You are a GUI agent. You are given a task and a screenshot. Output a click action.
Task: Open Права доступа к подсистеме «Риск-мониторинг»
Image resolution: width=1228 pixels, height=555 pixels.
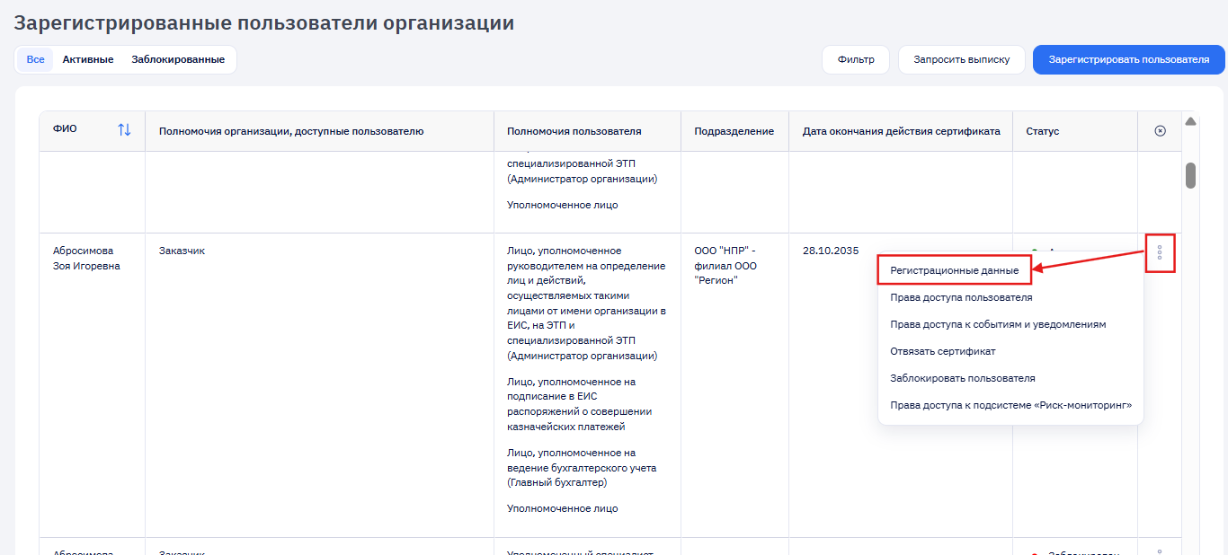point(1010,405)
